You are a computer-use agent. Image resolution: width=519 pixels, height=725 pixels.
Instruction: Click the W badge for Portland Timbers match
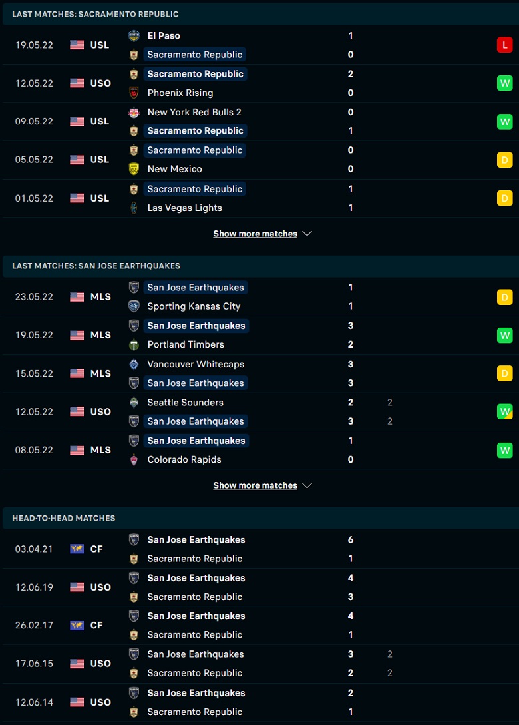504,336
